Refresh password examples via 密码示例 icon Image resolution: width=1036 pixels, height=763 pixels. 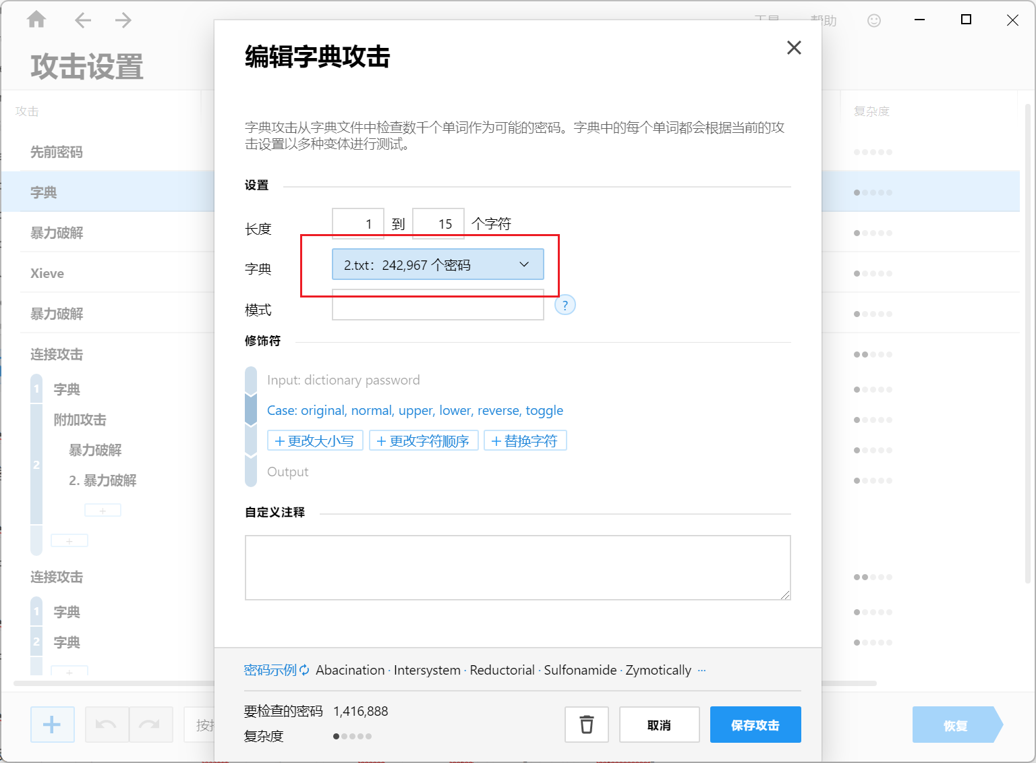304,670
